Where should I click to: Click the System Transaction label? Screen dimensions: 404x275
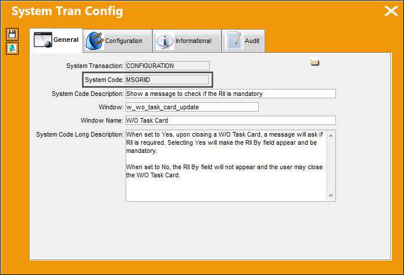(x=95, y=66)
